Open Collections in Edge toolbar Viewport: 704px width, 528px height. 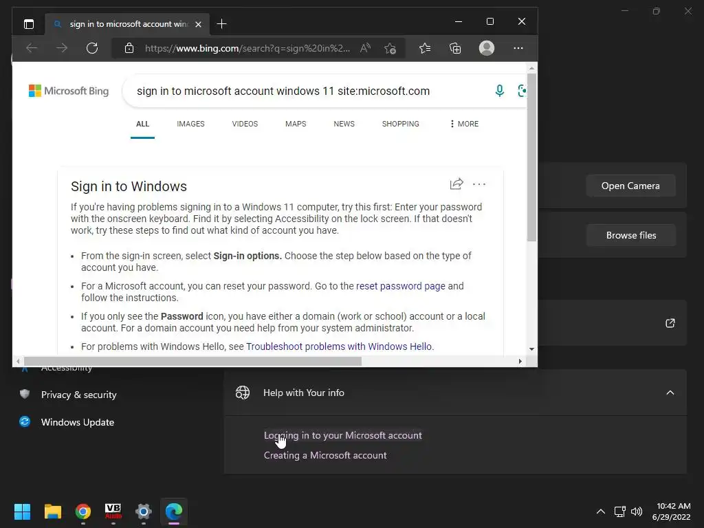(x=455, y=48)
